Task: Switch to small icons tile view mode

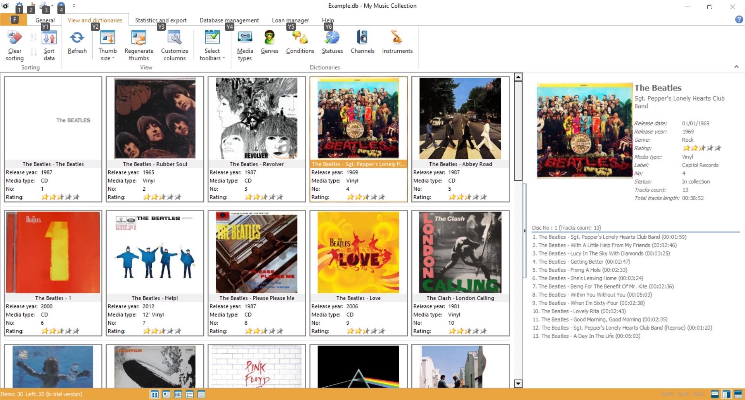Action: 178,395
